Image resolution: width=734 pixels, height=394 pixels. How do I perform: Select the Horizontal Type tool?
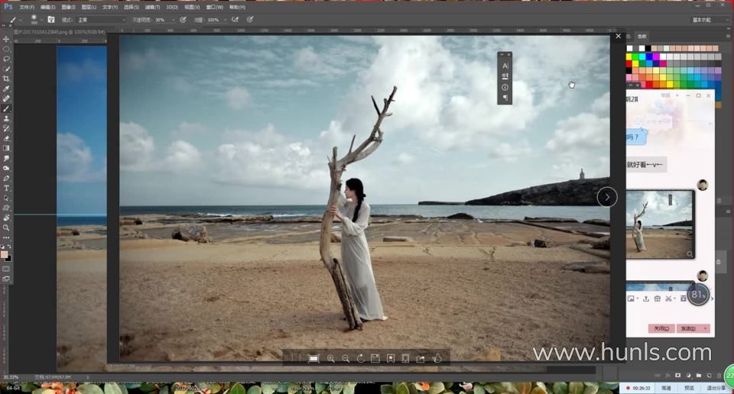click(6, 188)
